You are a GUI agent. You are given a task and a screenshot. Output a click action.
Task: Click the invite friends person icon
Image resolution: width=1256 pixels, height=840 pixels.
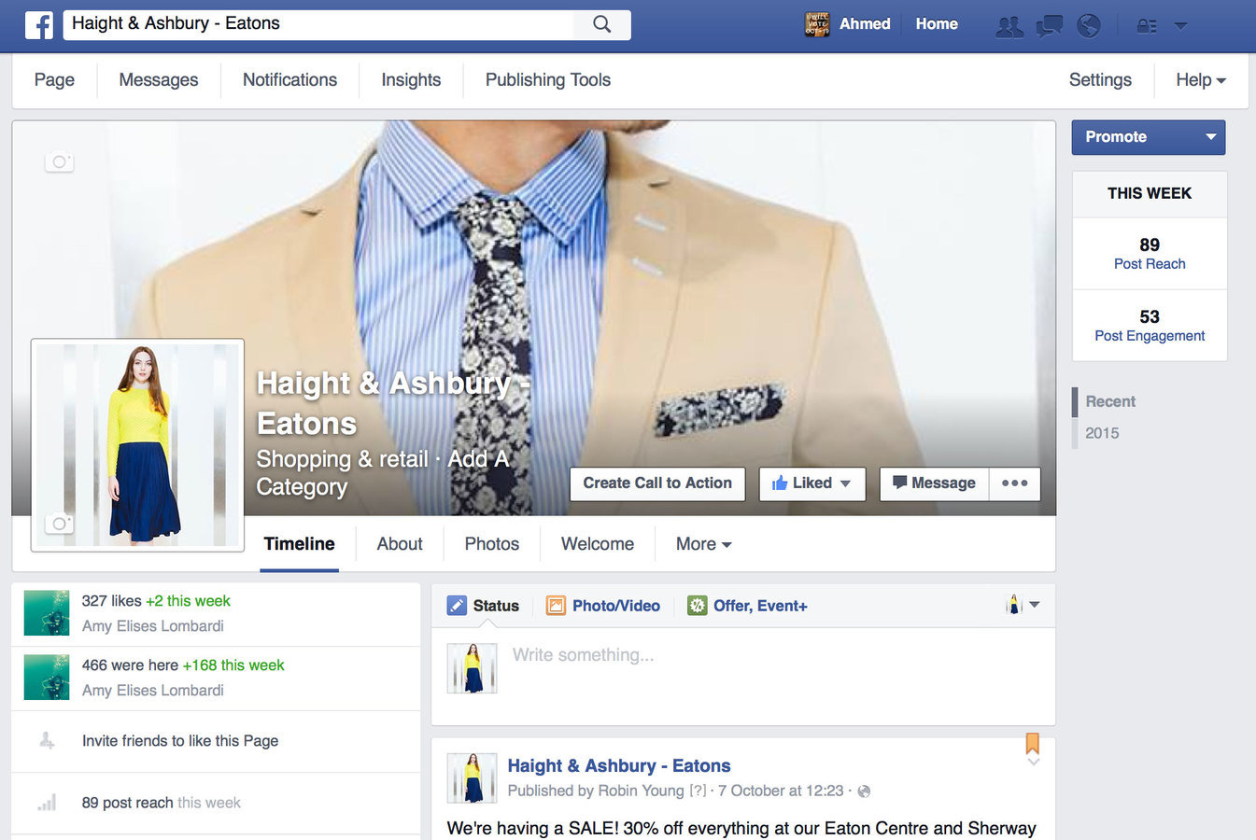(x=47, y=741)
